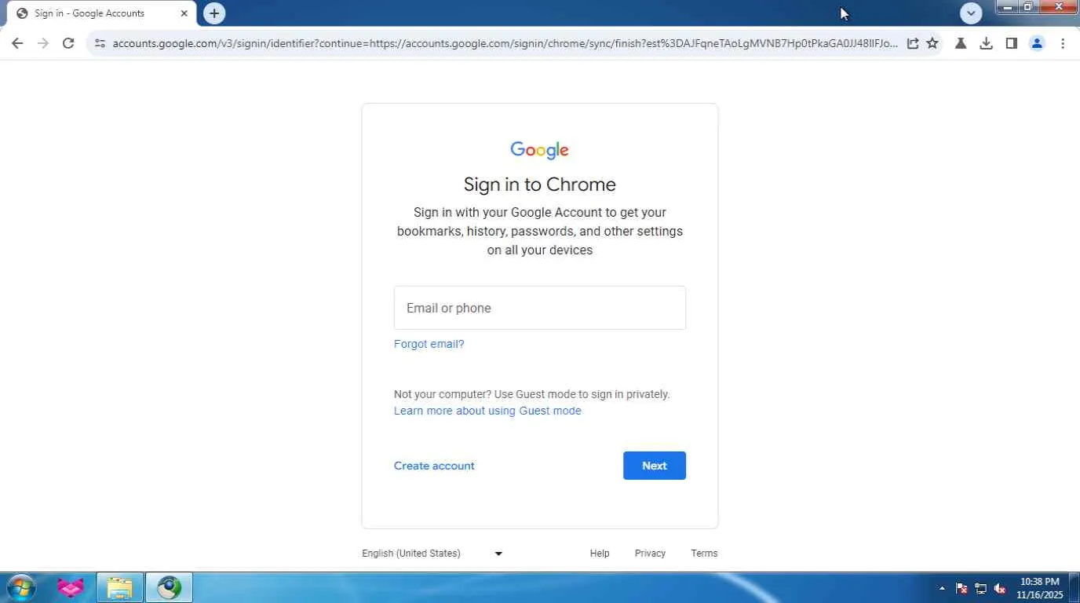Screen dimensions: 1080x603
Task: Share this page from the address bar
Action: (913, 44)
